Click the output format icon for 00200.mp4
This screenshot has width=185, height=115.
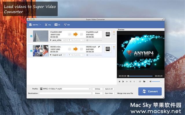[x=108, y=49]
